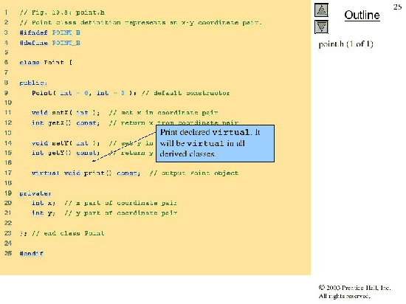
Task: Click the '#ifndef POINT_H' line
Action: coord(50,32)
